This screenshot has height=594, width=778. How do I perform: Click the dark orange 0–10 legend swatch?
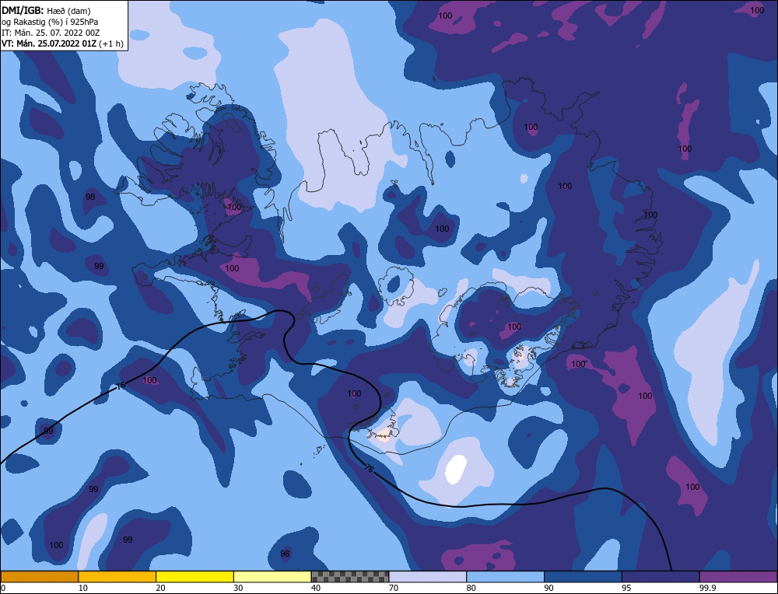click(x=39, y=576)
